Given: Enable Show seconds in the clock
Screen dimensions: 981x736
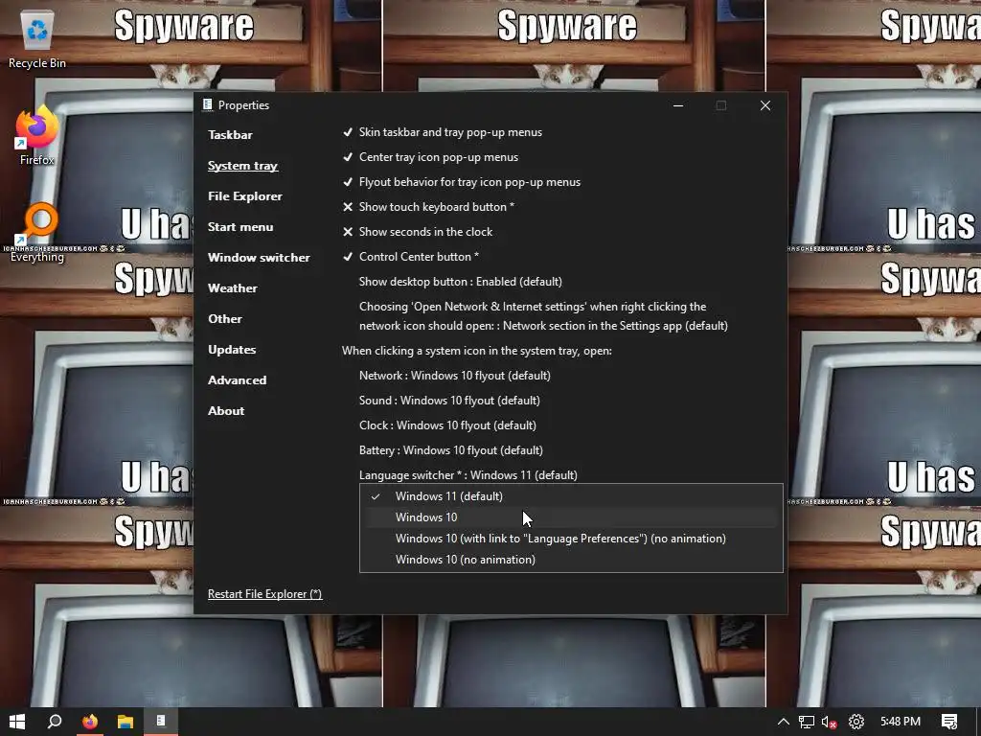Looking at the screenshot, I should coord(418,232).
